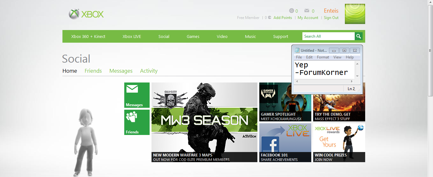
Task: Open the Win Cool Prizes rewards tile
Action: coord(339,143)
